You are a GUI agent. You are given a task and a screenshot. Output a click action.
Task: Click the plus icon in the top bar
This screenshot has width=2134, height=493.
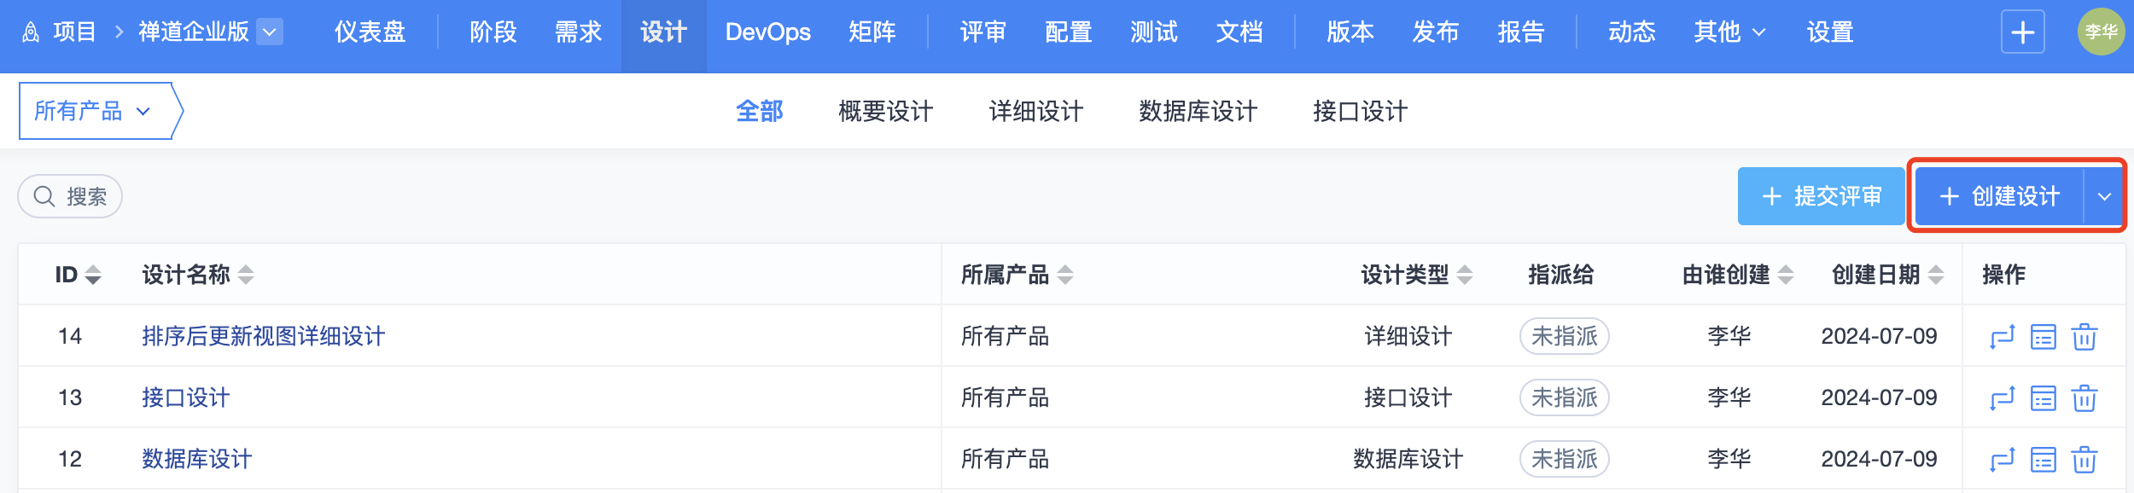coord(2022,32)
